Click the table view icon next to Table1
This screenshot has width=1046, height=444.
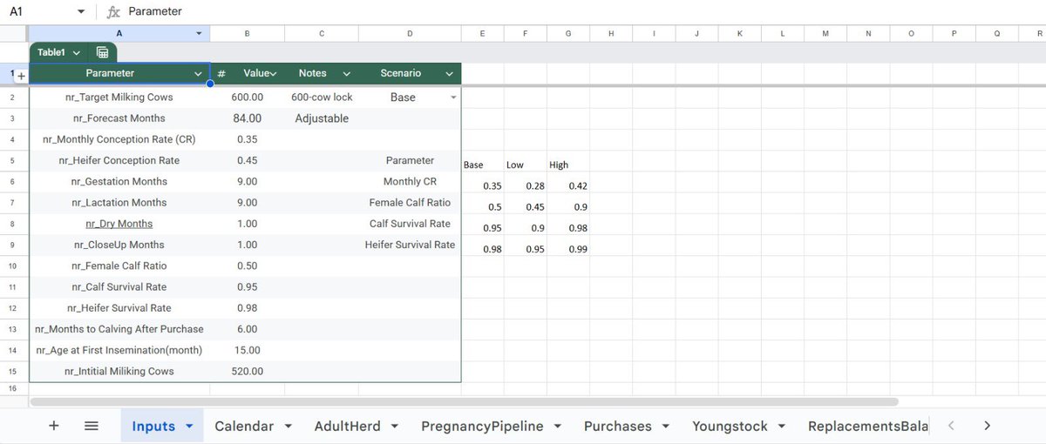point(102,52)
